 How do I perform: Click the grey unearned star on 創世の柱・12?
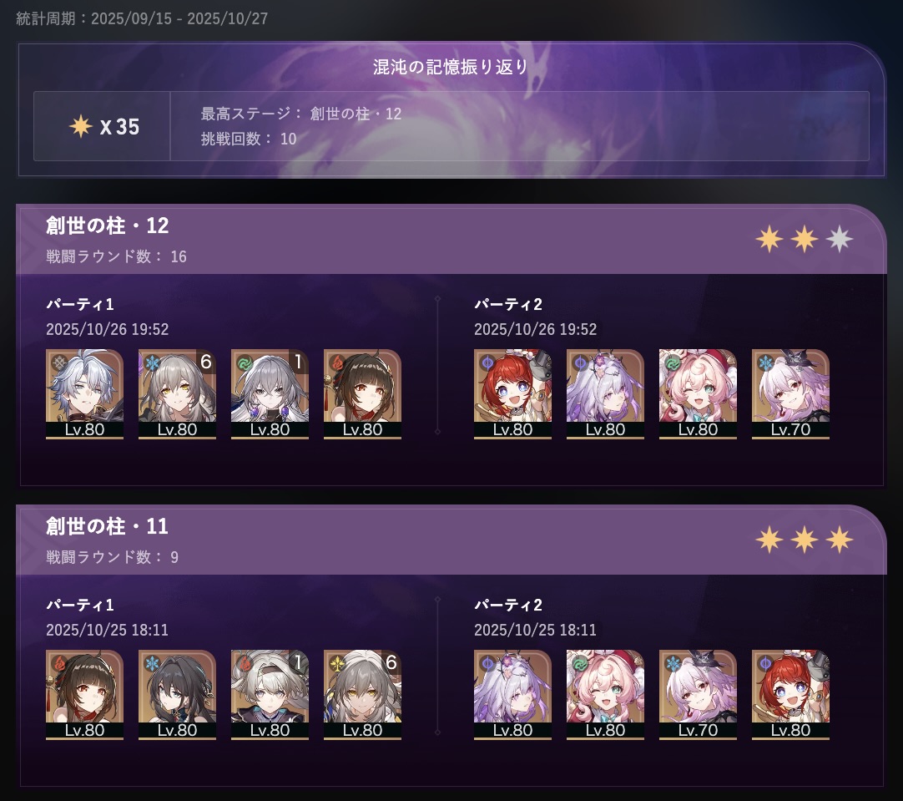pyautogui.click(x=839, y=239)
